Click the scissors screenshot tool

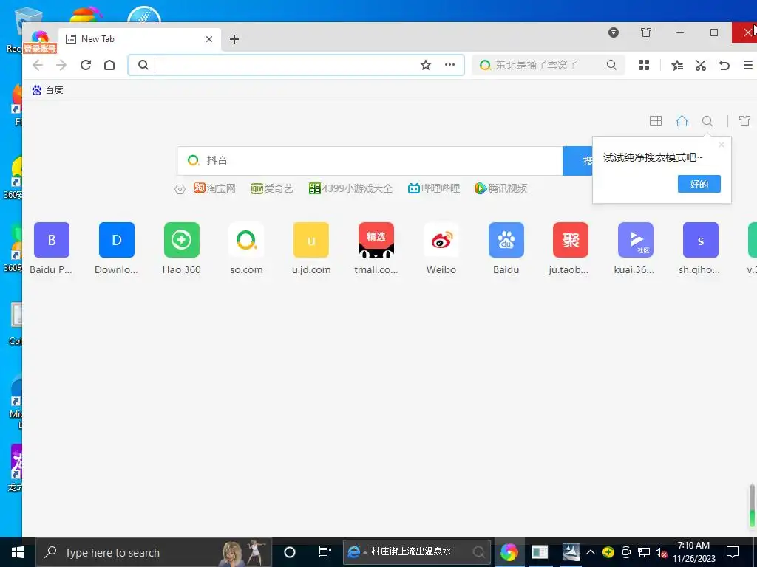tap(701, 65)
